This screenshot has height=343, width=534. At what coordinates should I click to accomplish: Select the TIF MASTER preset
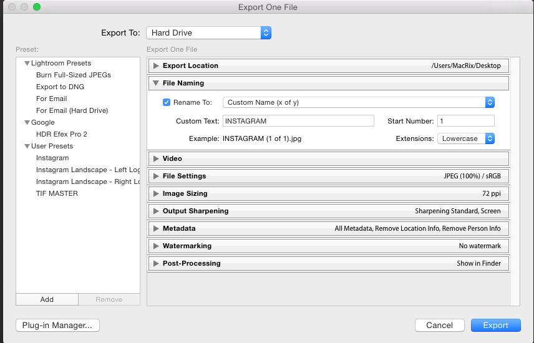[57, 193]
